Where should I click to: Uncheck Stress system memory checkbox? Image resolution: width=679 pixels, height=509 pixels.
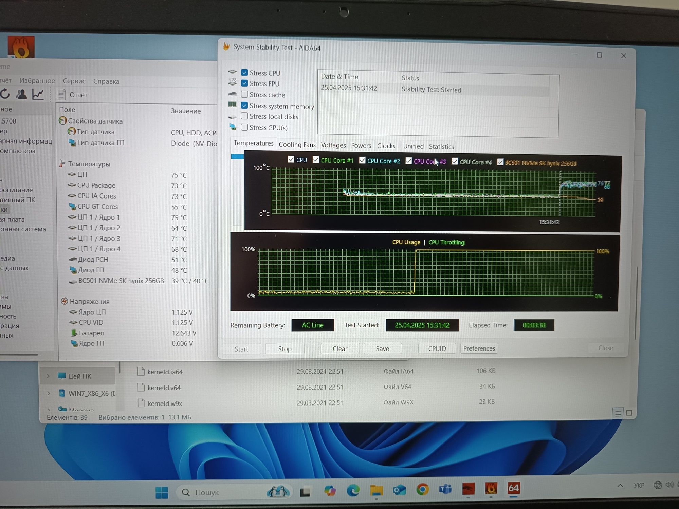pyautogui.click(x=244, y=105)
